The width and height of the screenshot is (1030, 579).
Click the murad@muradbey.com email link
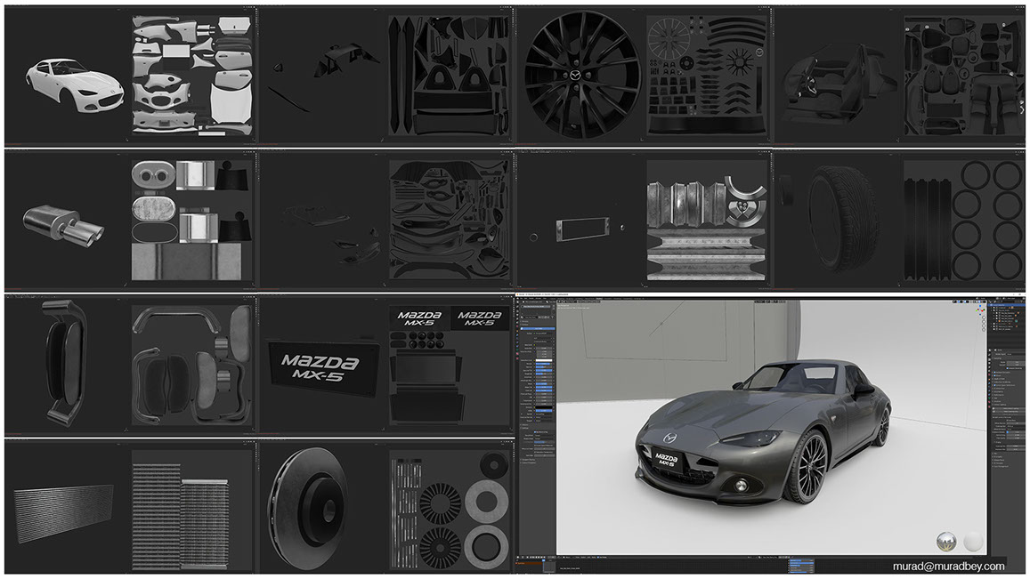coord(949,566)
